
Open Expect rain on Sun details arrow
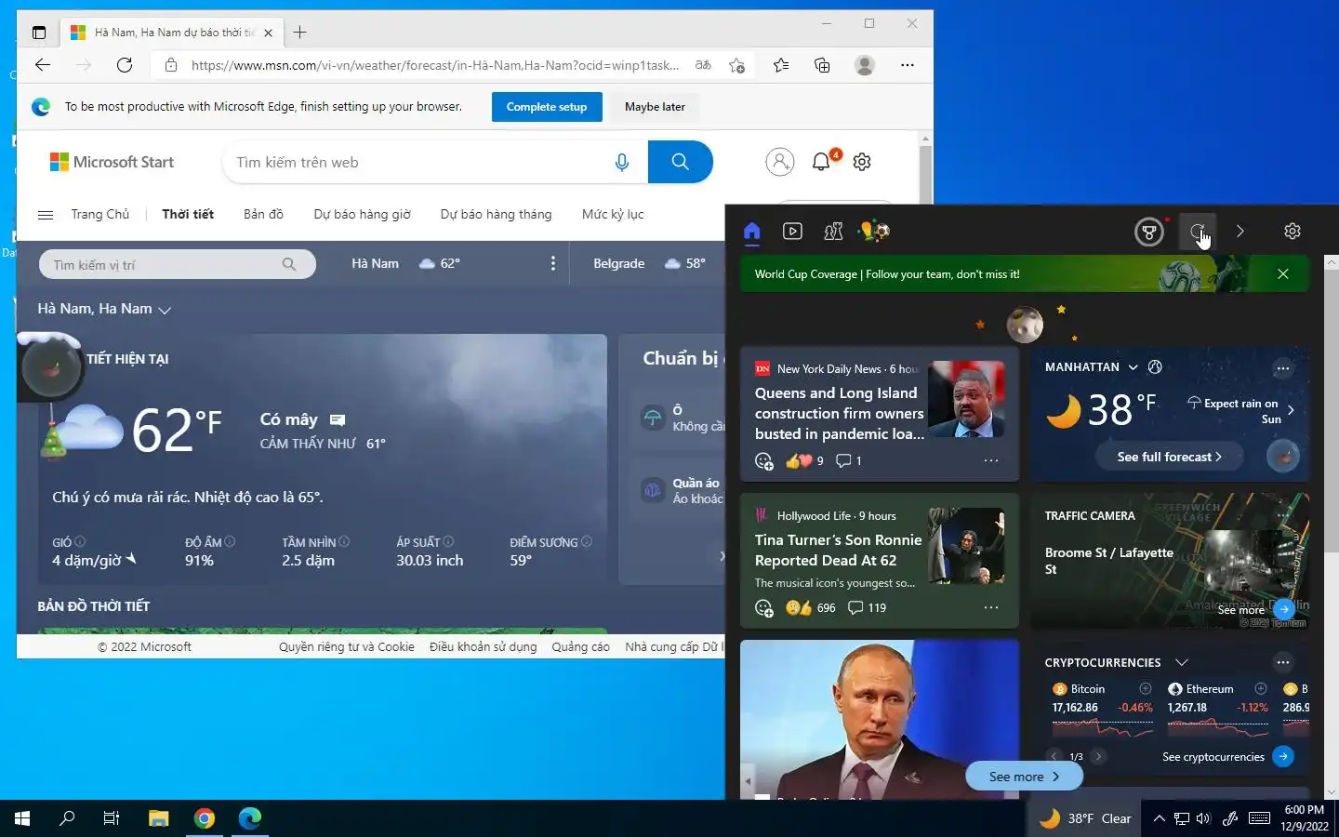1291,410
